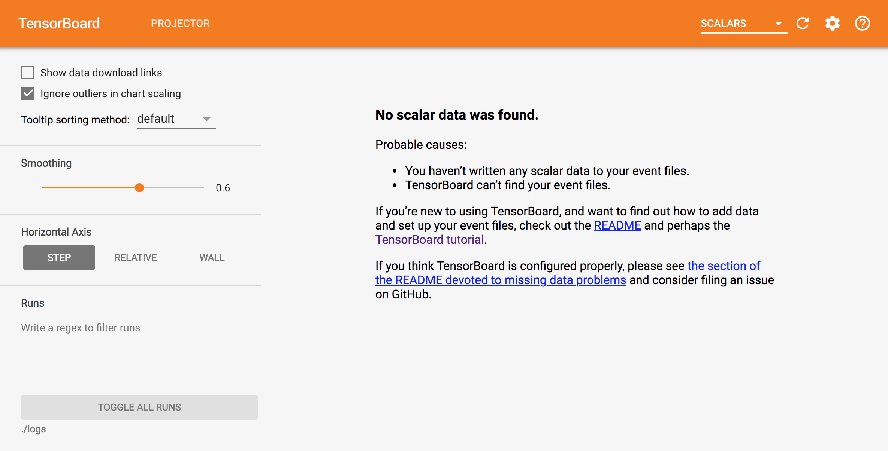Click the regex filter runs field
This screenshot has width=888, height=451.
coord(141,328)
